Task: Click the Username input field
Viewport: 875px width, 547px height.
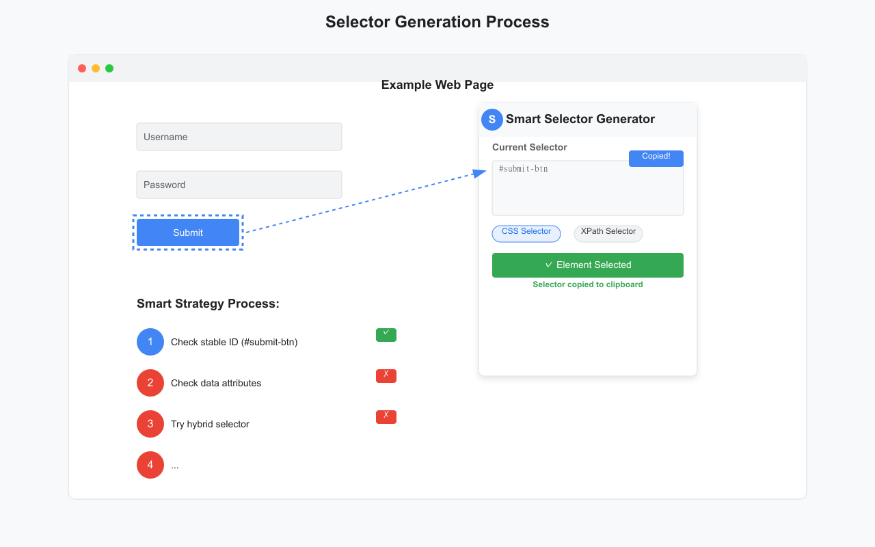Action: 239,137
